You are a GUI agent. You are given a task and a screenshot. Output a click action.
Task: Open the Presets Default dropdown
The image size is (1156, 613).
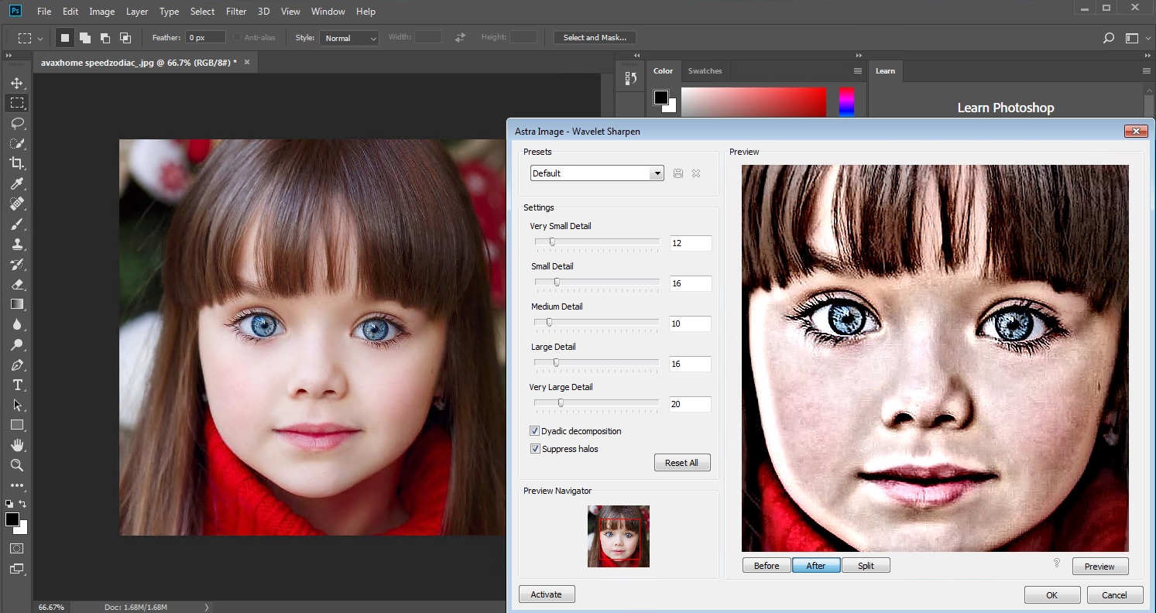[x=597, y=173]
